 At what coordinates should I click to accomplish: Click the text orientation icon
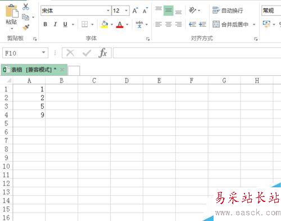coord(192,10)
